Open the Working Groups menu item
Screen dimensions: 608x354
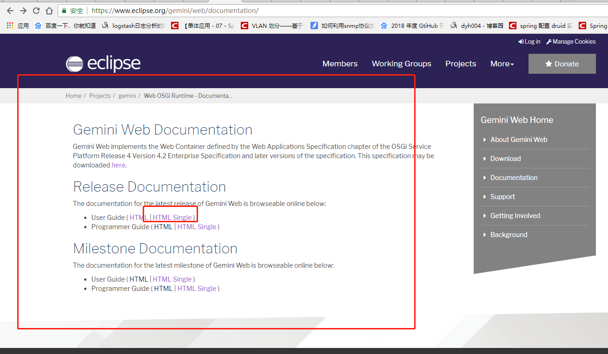click(x=402, y=64)
